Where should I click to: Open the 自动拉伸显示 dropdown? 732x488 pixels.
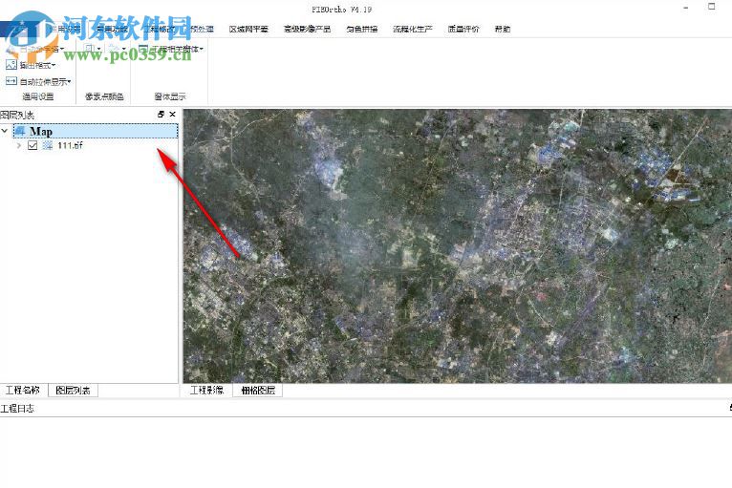tap(45, 81)
